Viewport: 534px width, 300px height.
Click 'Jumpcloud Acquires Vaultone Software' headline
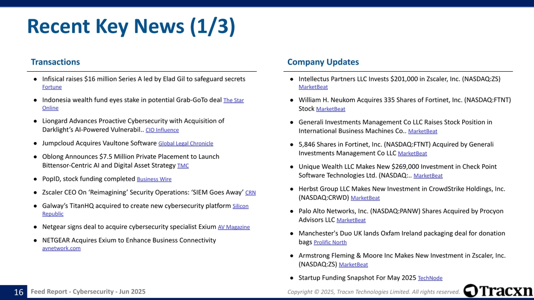pos(100,143)
